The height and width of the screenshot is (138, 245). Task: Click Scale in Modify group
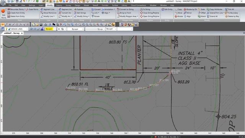coord(201,9)
